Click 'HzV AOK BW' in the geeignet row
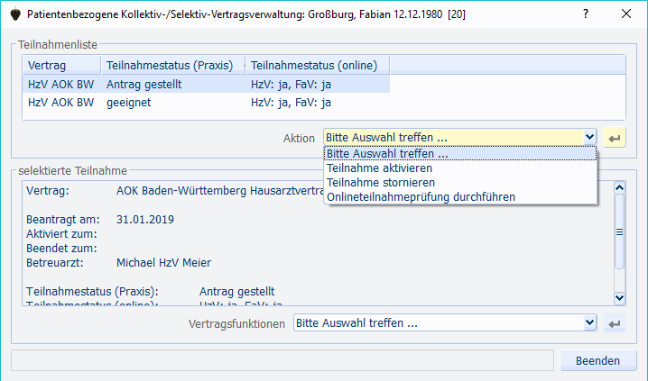This screenshot has height=381, width=648. click(61, 103)
